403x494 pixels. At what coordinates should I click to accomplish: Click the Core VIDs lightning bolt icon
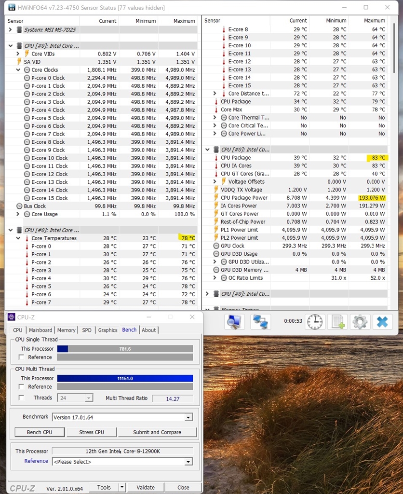tap(27, 54)
